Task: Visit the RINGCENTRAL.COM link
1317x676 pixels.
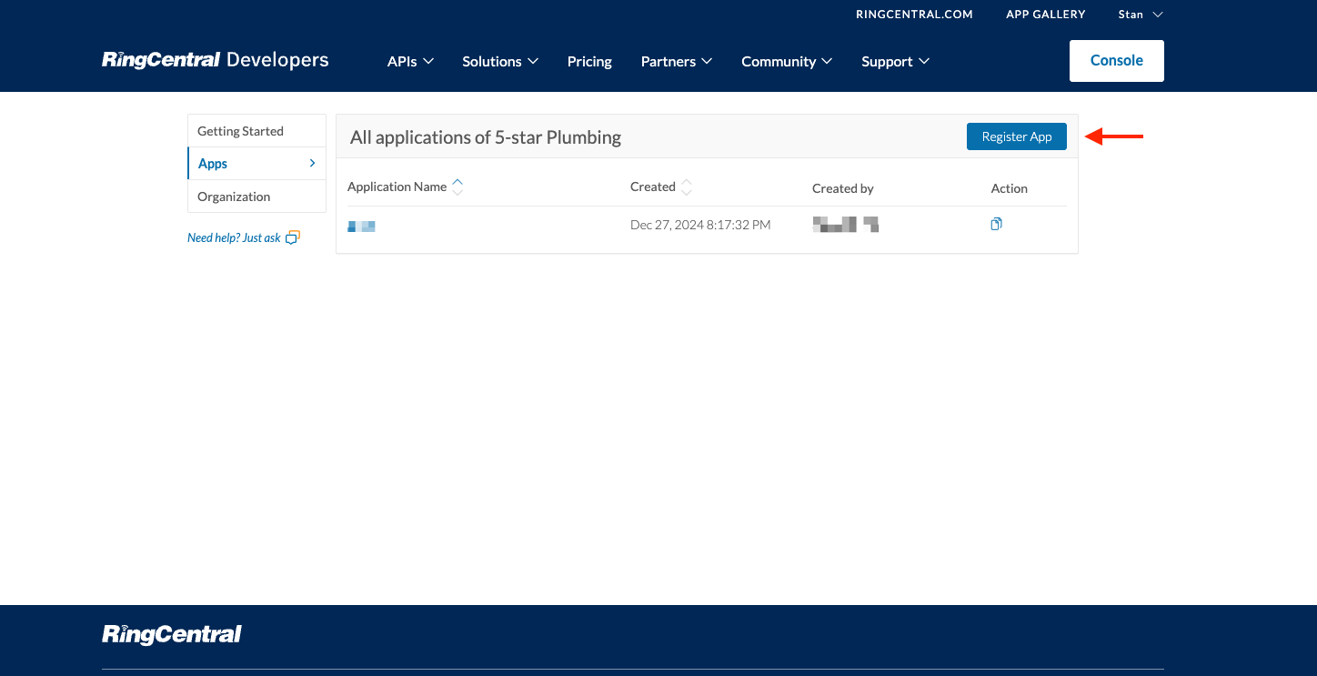Action: tap(914, 15)
